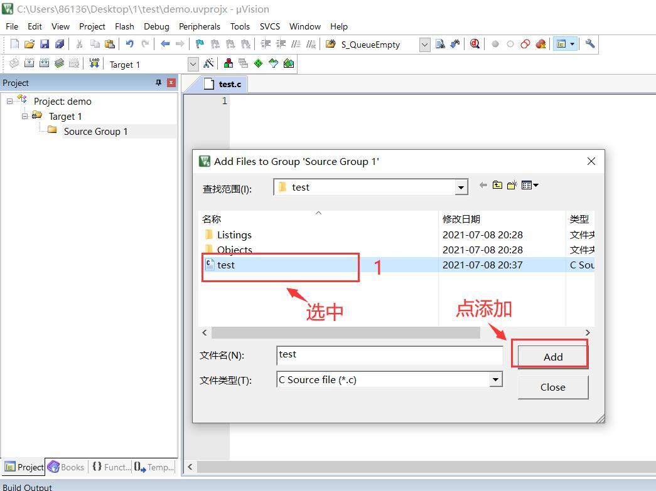This screenshot has width=656, height=491.
Task: Switch to the Books panel tab
Action: tap(66, 467)
